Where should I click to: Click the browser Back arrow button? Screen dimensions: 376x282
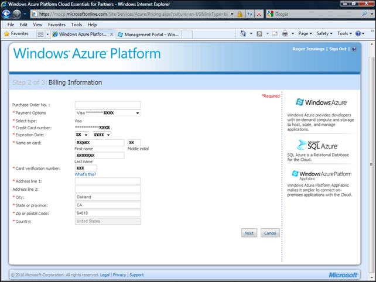click(x=6, y=14)
